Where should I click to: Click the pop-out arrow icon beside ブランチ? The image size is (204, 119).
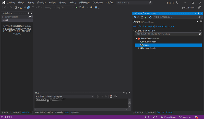(201, 22)
